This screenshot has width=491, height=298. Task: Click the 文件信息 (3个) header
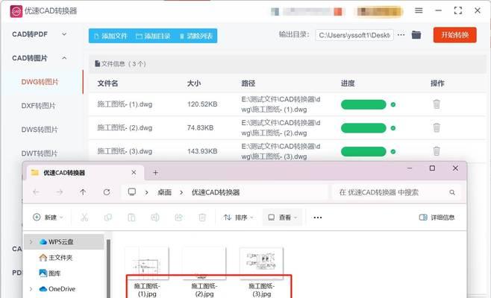click(x=121, y=64)
